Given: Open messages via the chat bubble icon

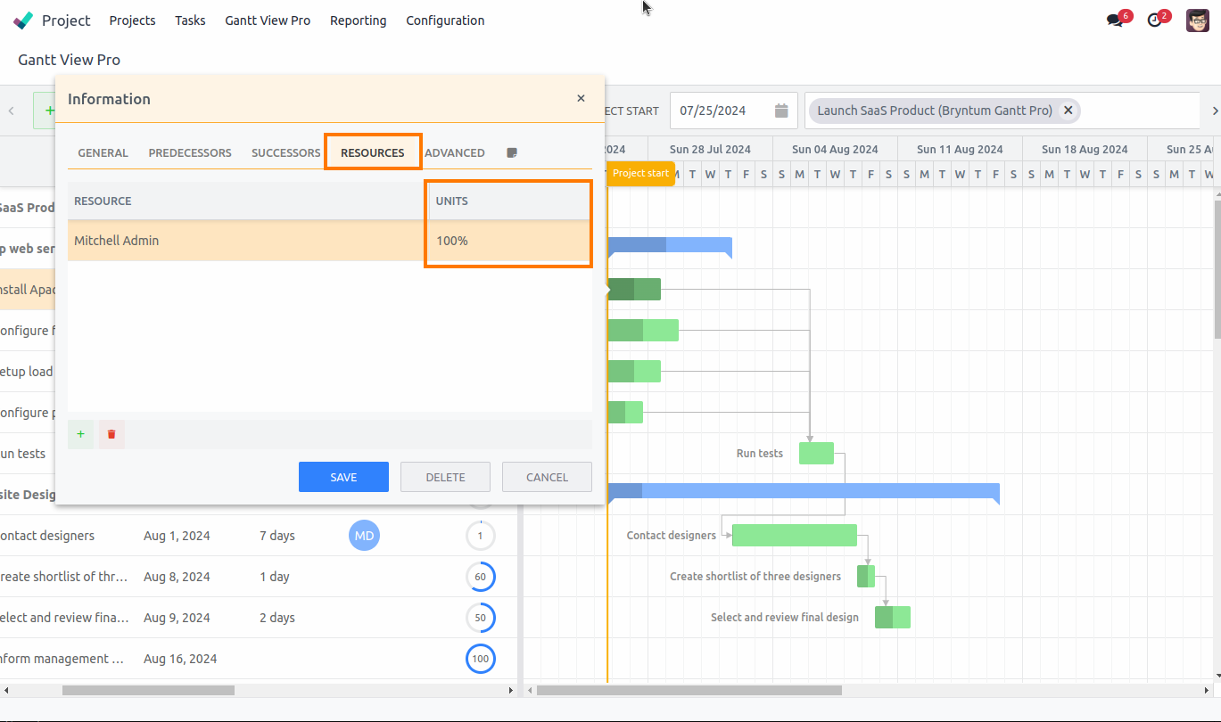Looking at the screenshot, I should click(x=1114, y=19).
